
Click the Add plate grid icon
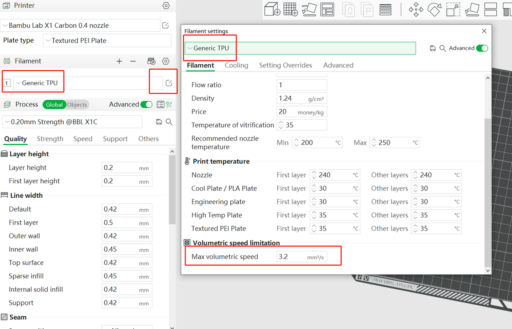290,9
